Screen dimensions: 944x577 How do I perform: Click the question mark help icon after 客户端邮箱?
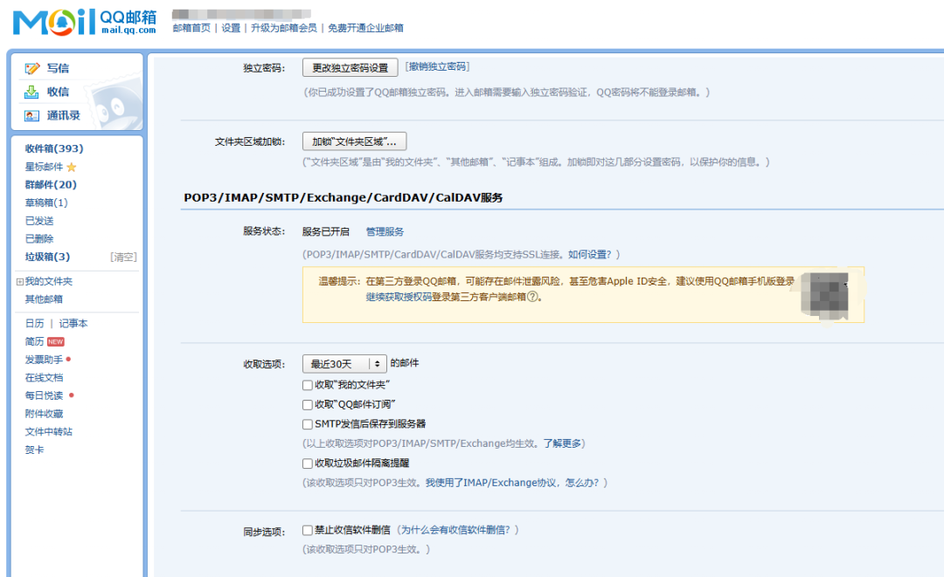[532, 297]
